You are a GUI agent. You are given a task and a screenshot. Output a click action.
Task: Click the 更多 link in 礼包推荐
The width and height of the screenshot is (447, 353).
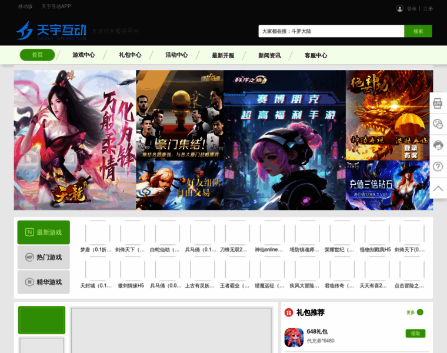(410, 312)
